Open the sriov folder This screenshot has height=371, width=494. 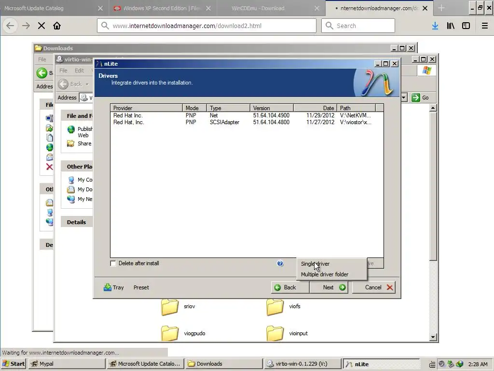178,307
